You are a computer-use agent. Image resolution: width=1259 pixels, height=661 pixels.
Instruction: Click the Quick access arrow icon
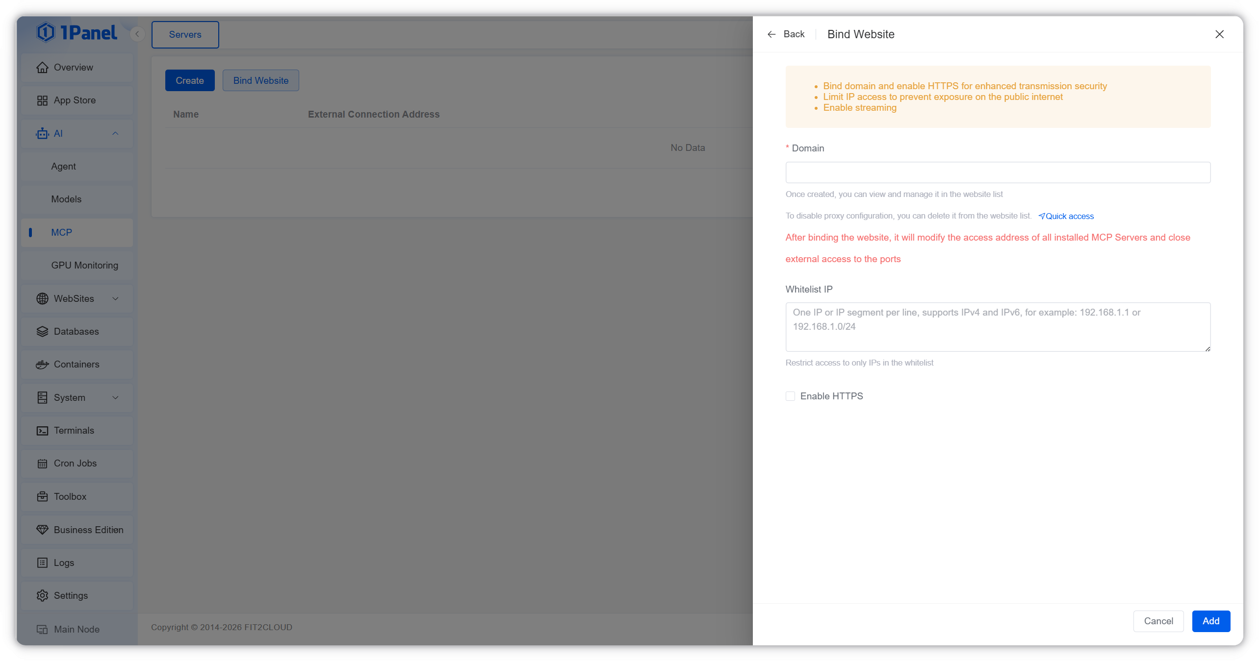pyautogui.click(x=1041, y=216)
